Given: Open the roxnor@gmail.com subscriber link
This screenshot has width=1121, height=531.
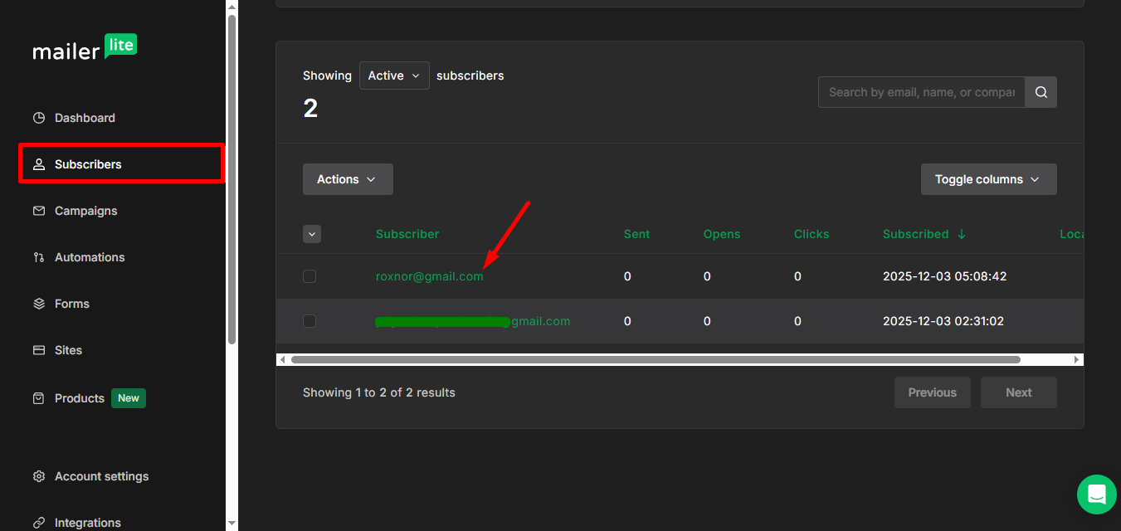Looking at the screenshot, I should 429,276.
